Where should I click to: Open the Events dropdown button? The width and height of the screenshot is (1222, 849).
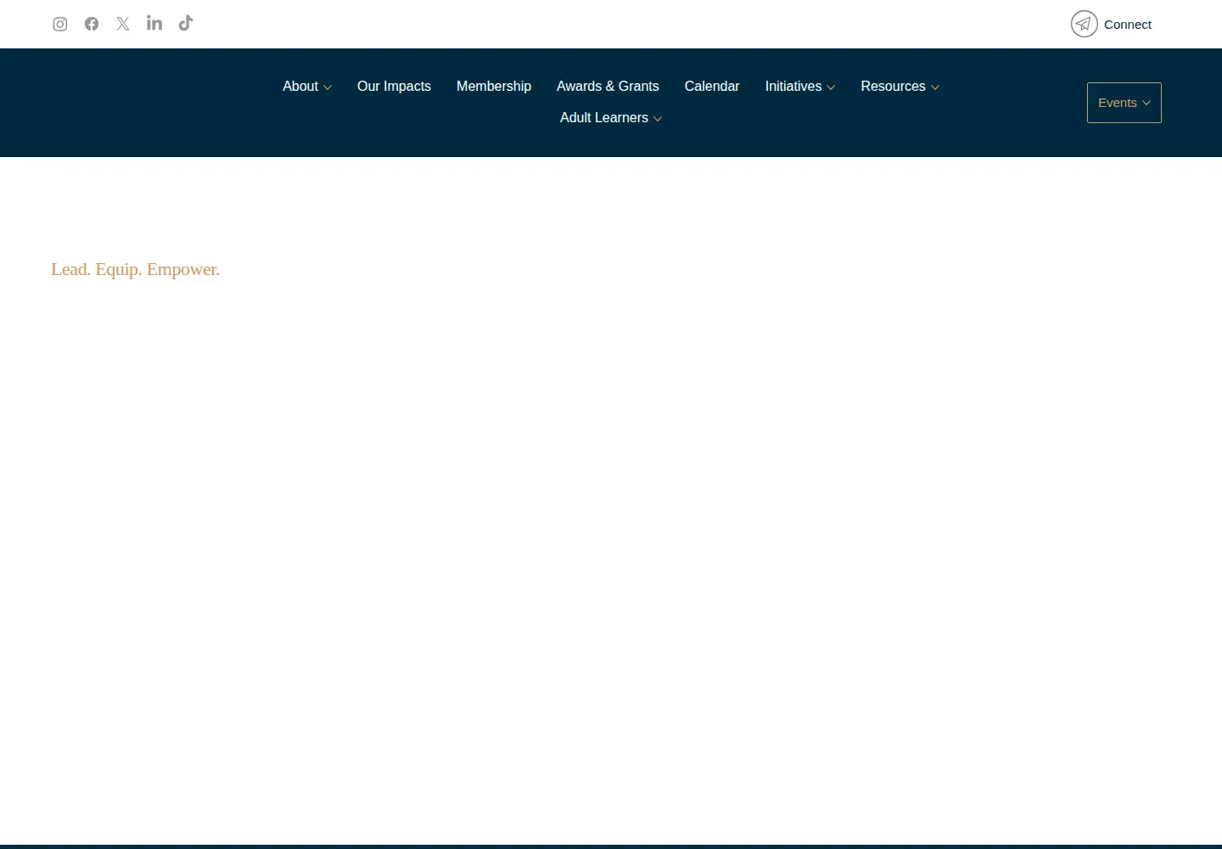tap(1124, 103)
